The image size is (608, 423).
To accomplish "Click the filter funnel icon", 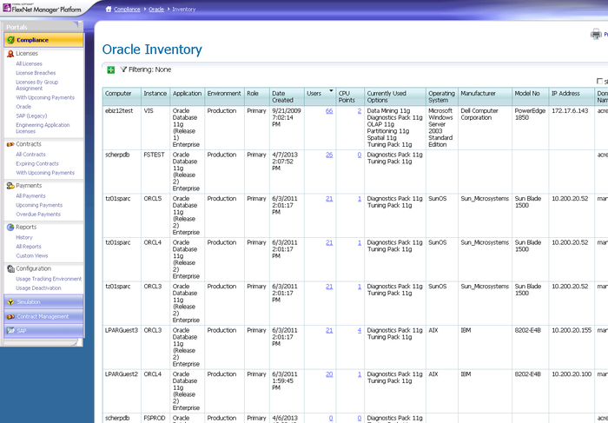I will pos(122,69).
